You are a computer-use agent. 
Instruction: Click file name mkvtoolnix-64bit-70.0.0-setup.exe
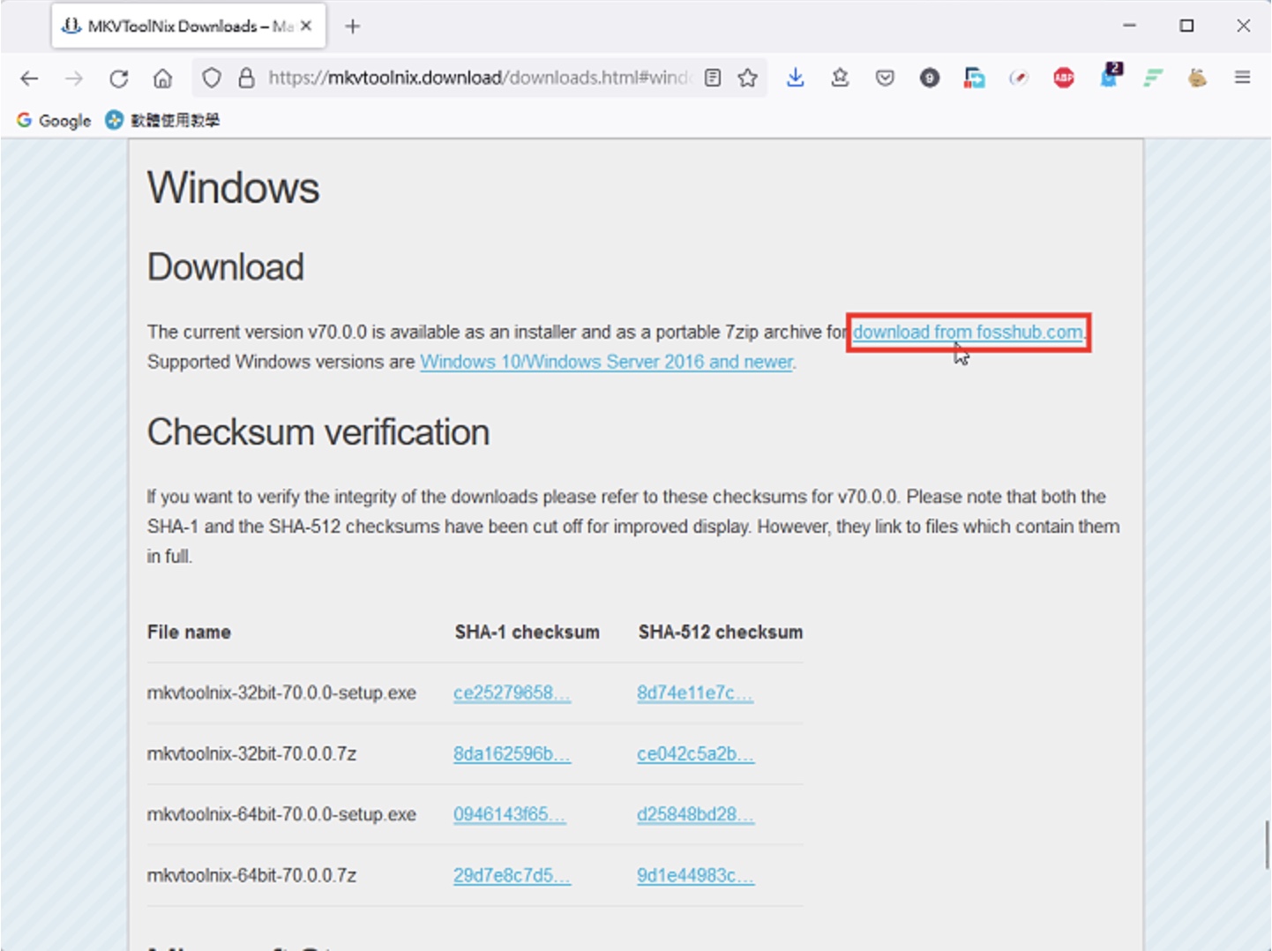point(281,814)
